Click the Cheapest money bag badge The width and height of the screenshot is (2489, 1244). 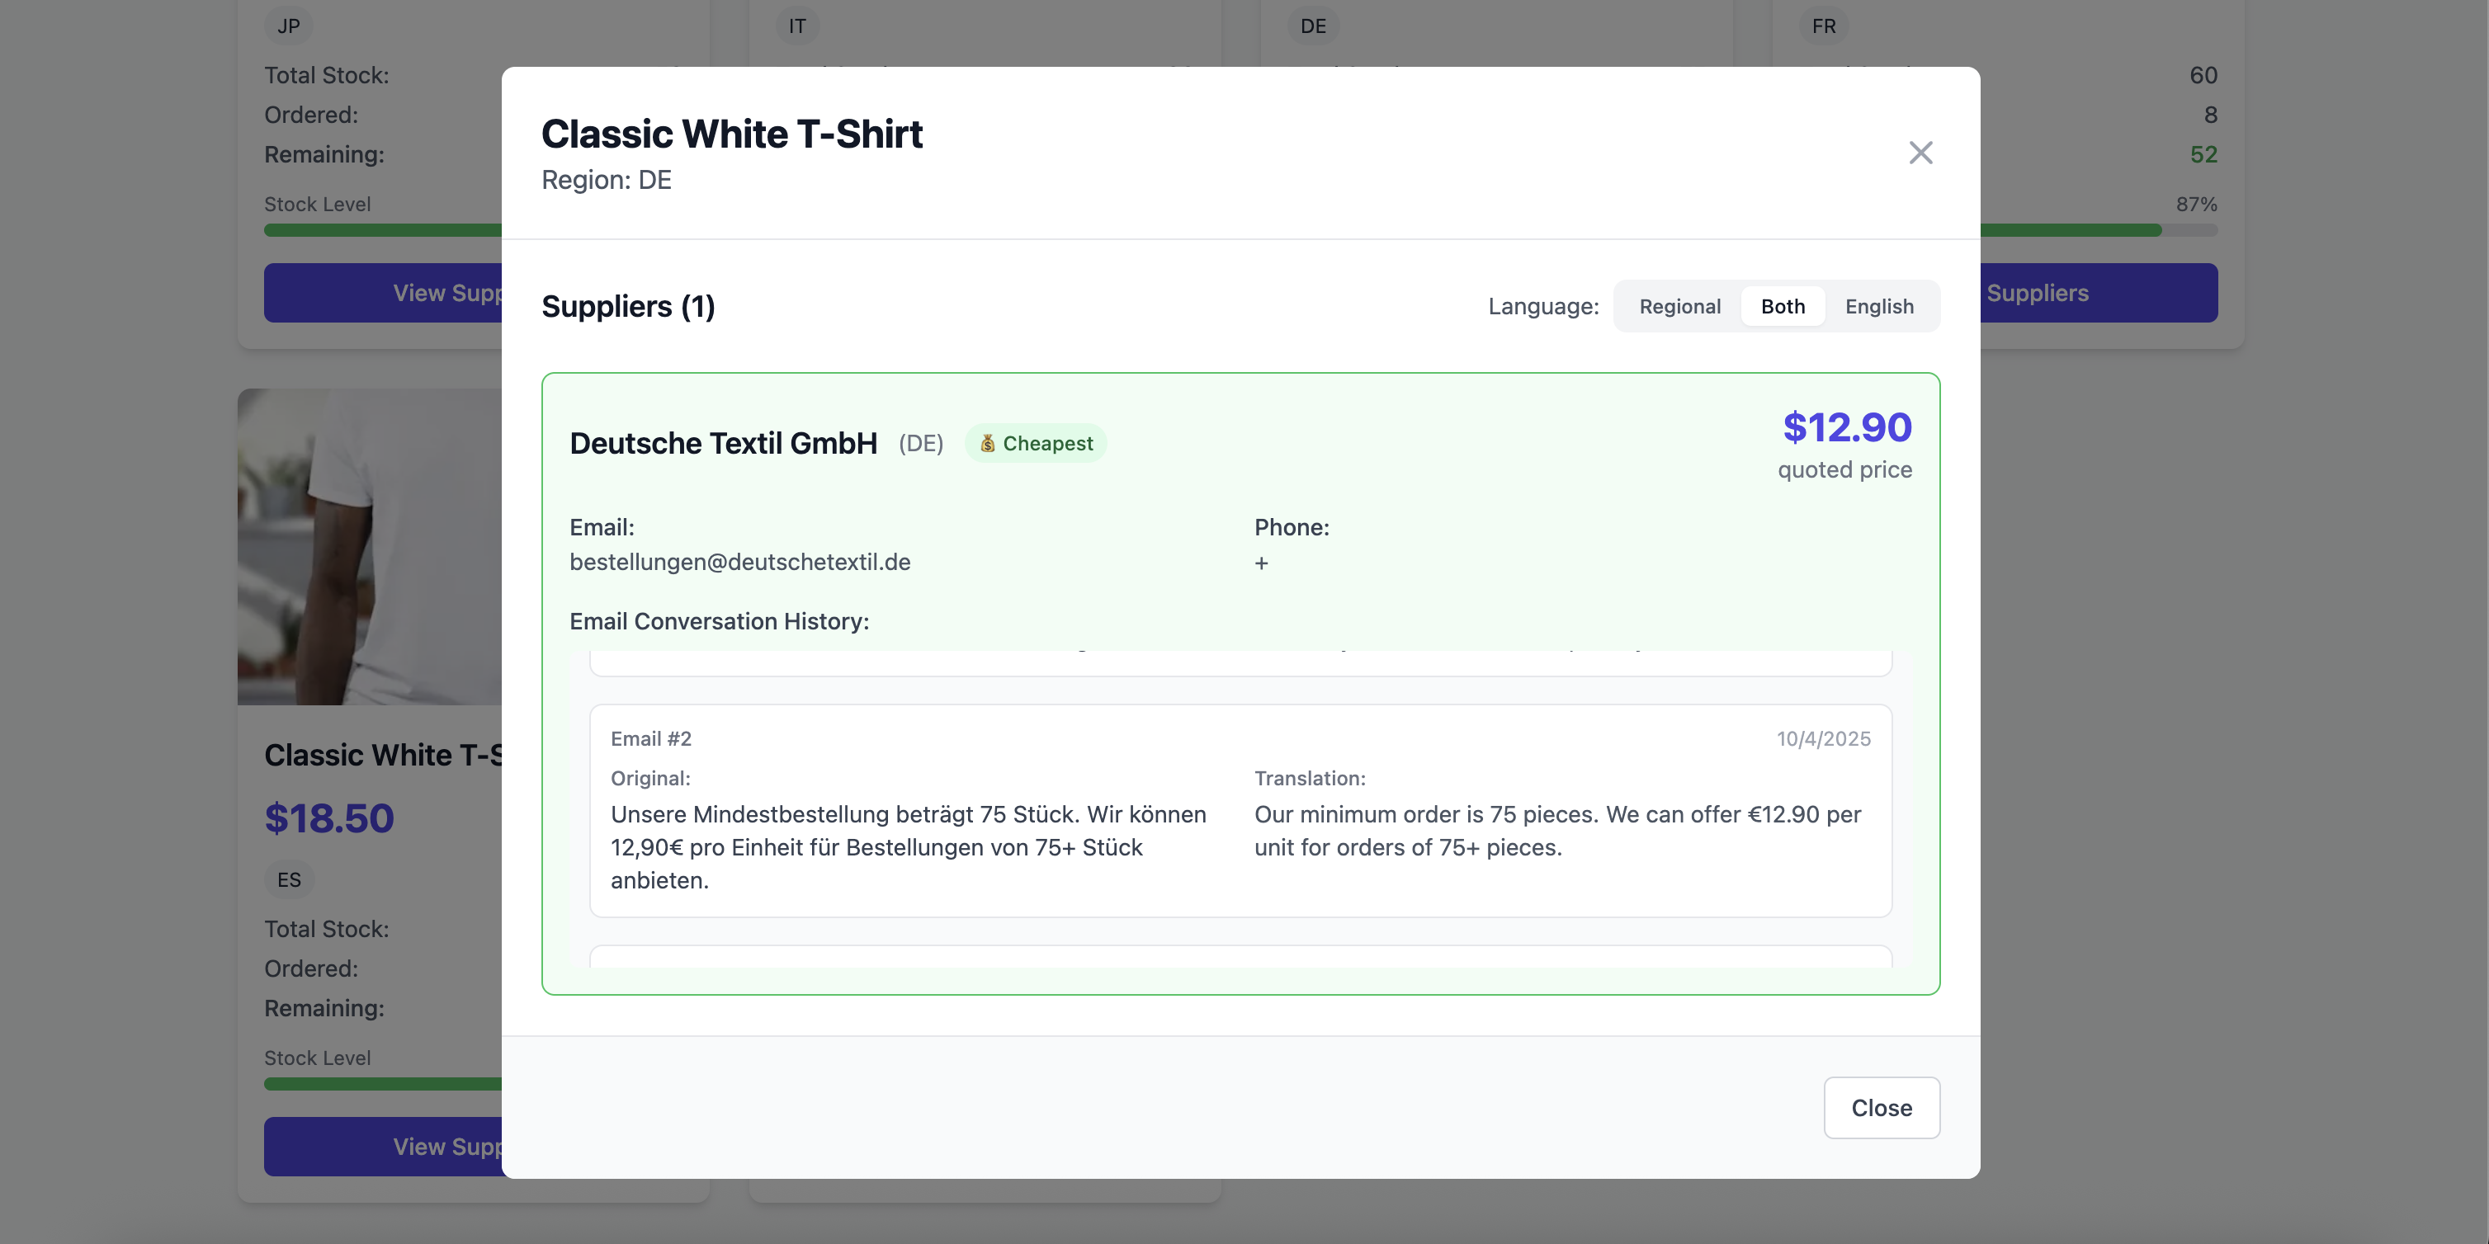1036,443
